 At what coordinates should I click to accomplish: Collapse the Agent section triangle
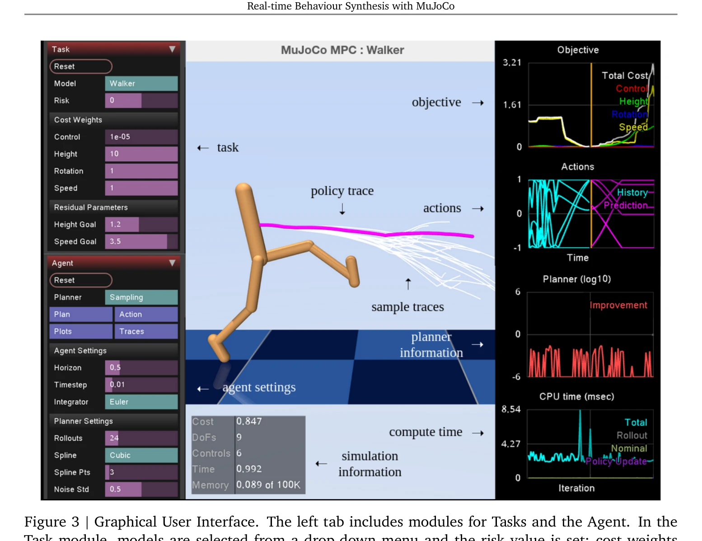click(172, 263)
